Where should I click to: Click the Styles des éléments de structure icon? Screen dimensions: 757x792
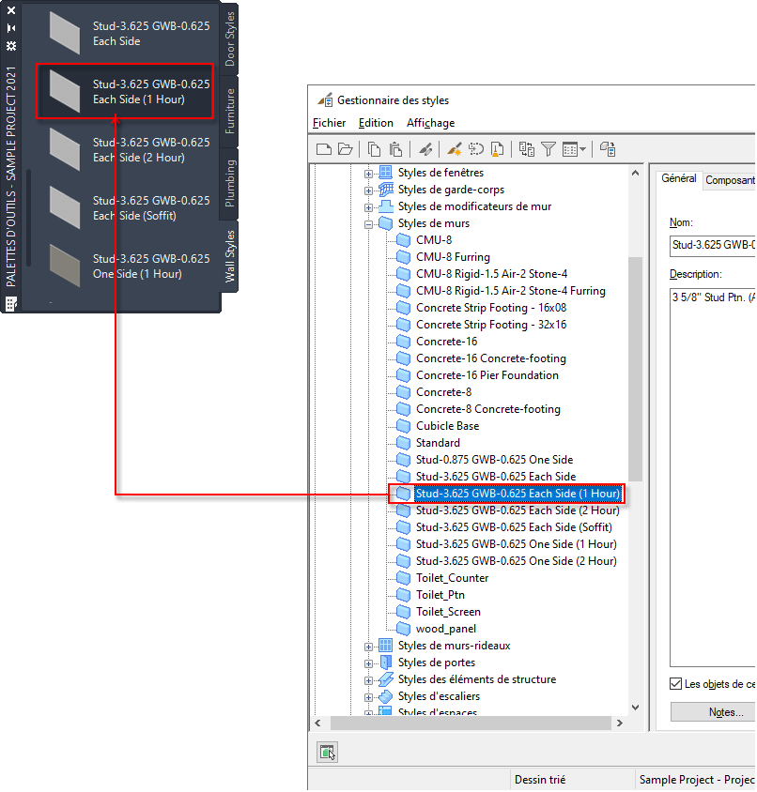click(x=386, y=679)
